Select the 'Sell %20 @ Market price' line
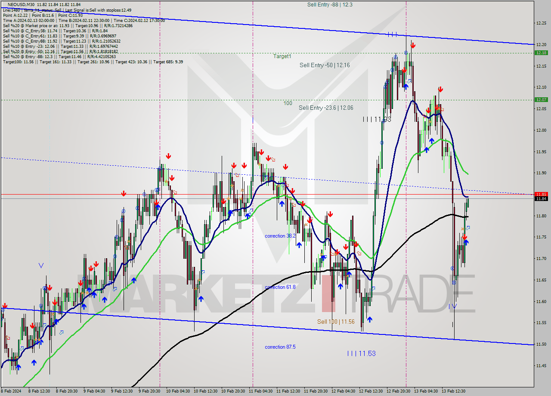The width and height of the screenshot is (551, 396). pos(68,25)
